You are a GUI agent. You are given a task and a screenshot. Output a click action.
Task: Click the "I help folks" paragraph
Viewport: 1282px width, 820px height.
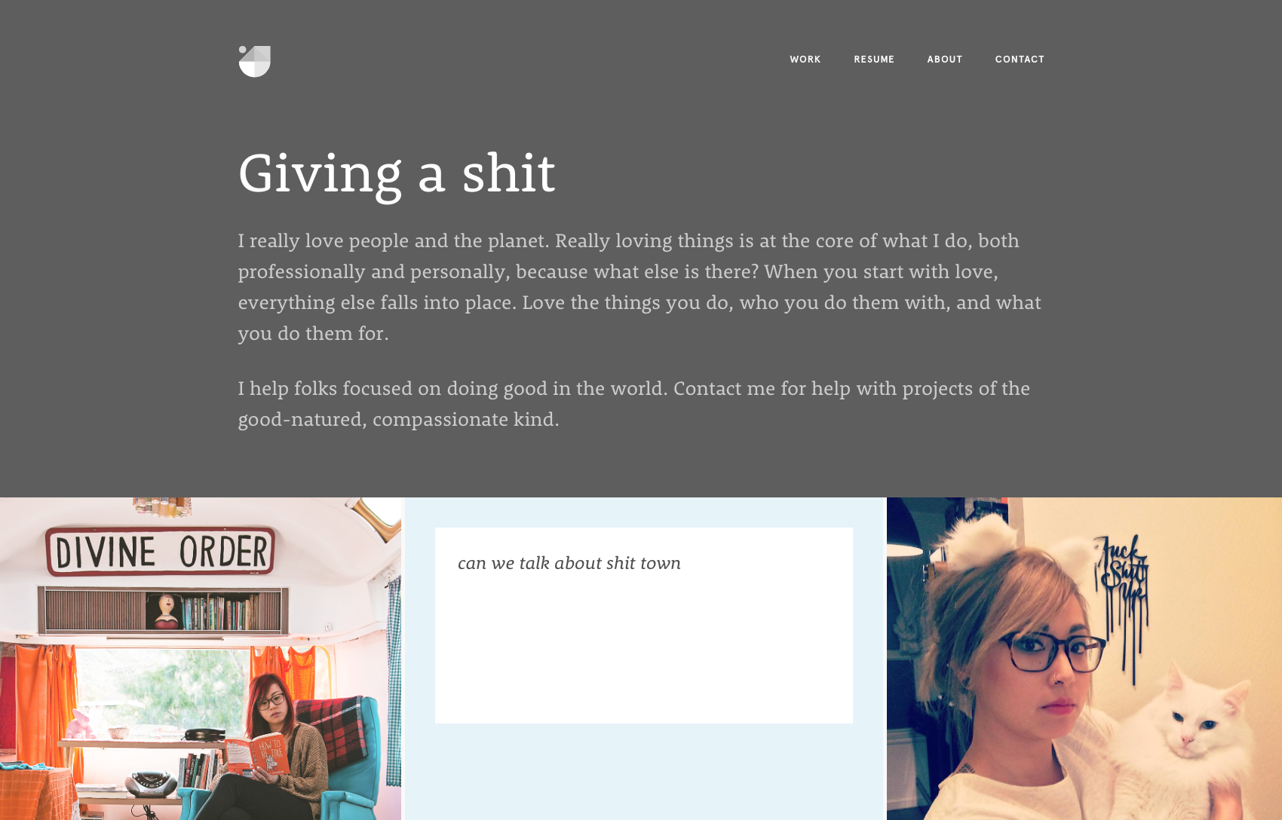pos(633,403)
